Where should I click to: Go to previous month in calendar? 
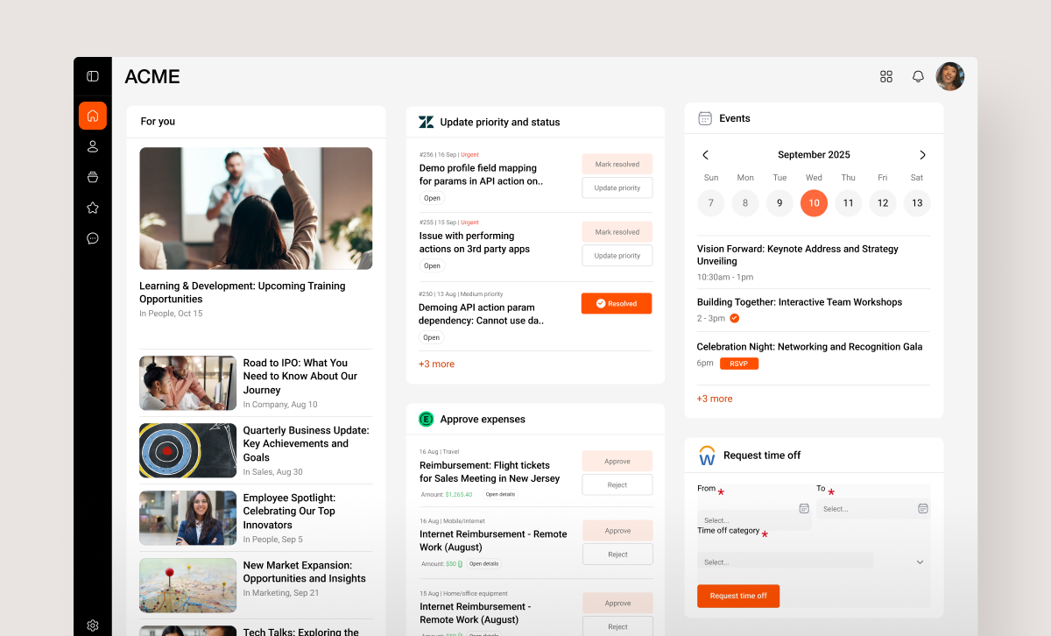[x=706, y=155]
